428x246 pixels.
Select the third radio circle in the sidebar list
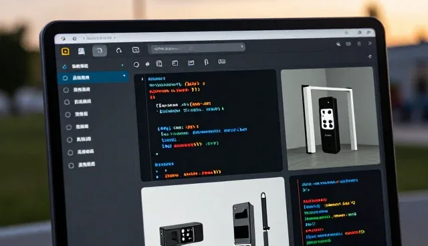(67, 102)
